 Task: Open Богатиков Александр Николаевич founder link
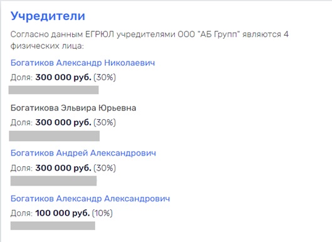(x=83, y=63)
